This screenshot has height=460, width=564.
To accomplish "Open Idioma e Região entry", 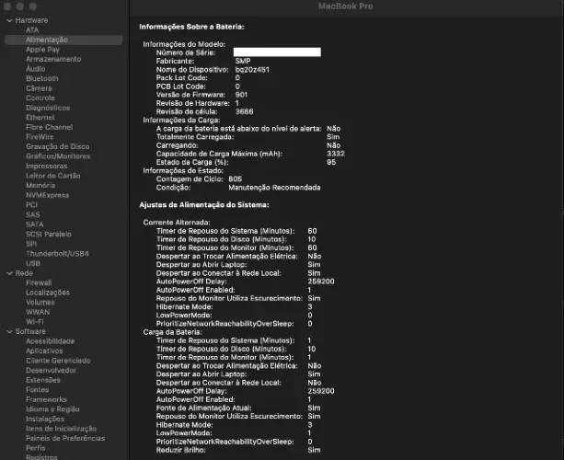I will point(52,409).
